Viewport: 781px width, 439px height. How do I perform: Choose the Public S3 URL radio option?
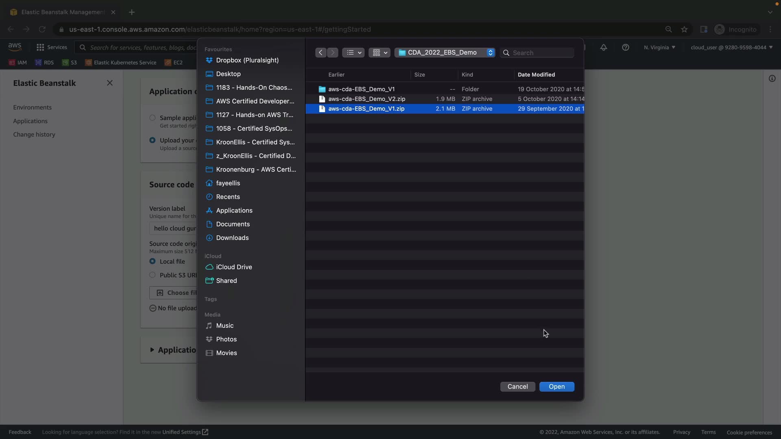click(x=153, y=275)
